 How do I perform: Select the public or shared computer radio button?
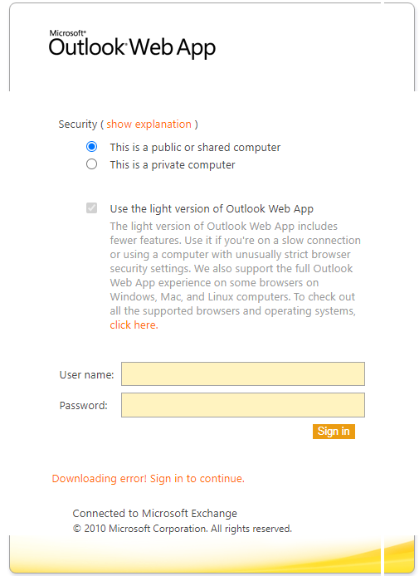point(92,147)
